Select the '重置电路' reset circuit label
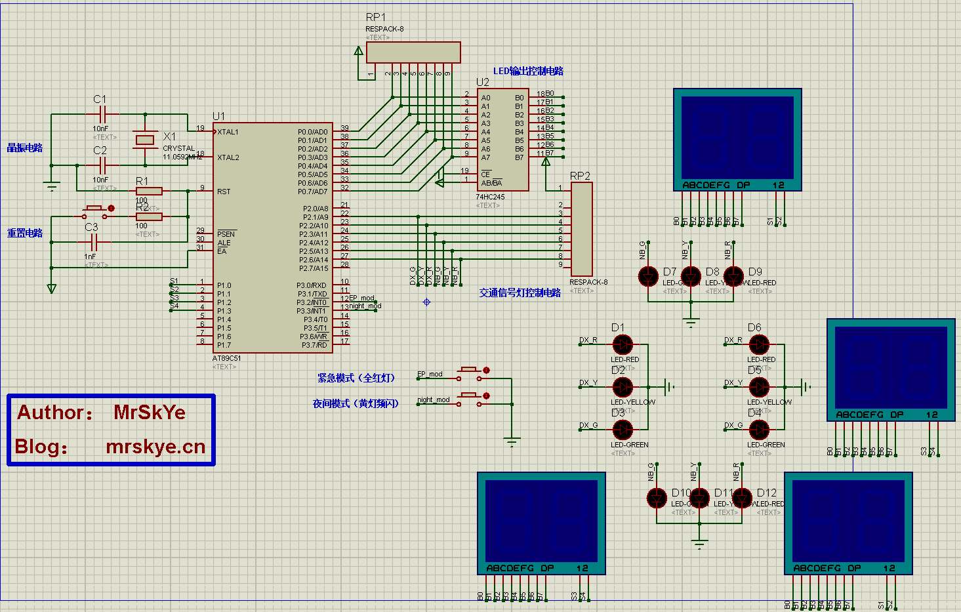This screenshot has height=612, width=961. [x=25, y=233]
